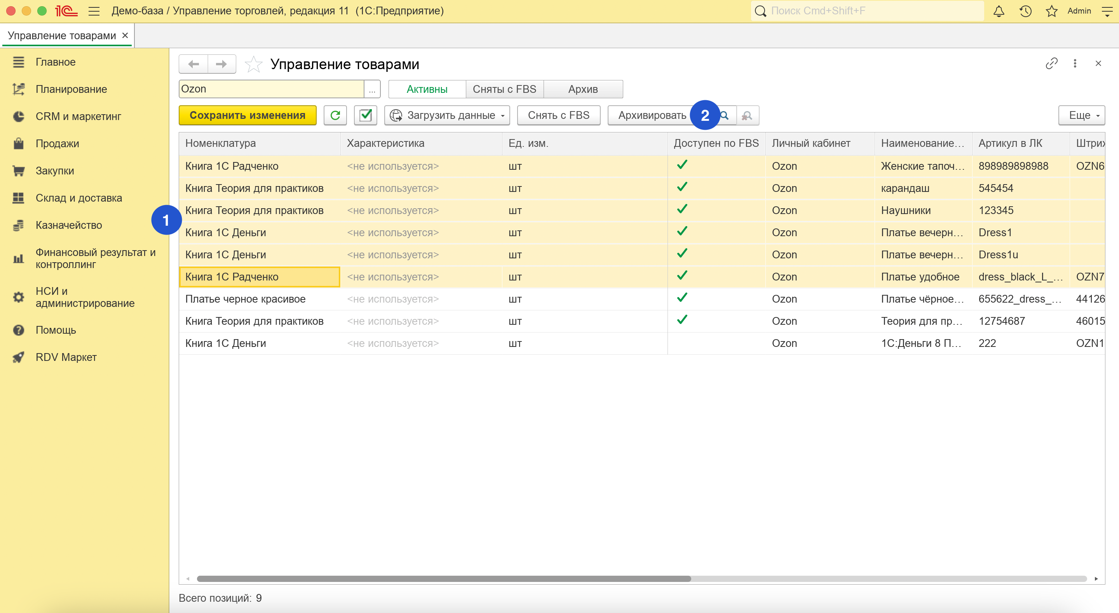Toggle FBS availability cell for 1С:Деньги 8 row
This screenshot has width=1119, height=613.
(x=682, y=343)
